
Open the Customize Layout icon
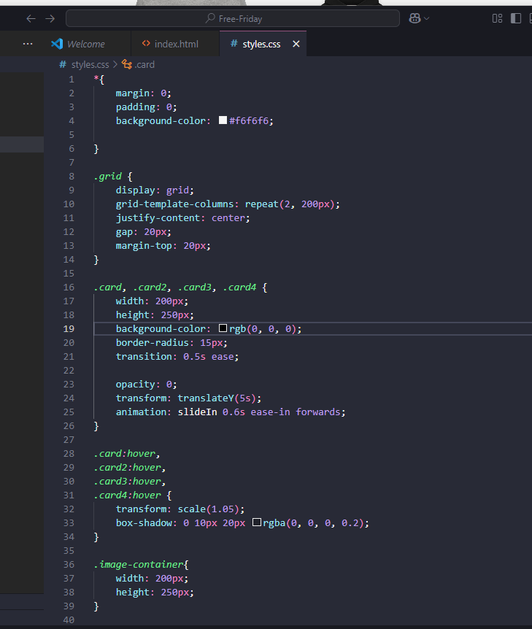pyautogui.click(x=498, y=18)
